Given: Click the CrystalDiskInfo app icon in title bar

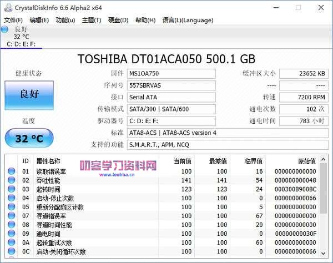Looking at the screenshot, I should pyautogui.click(x=8, y=8).
